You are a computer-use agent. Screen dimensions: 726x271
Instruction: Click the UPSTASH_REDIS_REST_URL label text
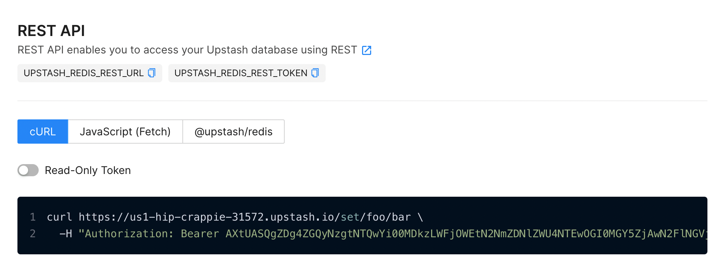(x=83, y=73)
